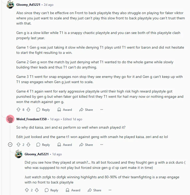The image size is (190, 195).
Task: Upvote Gloomy_Ad5221's top comment with 8 votes
Action: 18,110
